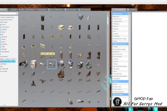
Task: Spawn the highlighted gauntlet_gk_right prop icon
Action: (x=52, y=64)
